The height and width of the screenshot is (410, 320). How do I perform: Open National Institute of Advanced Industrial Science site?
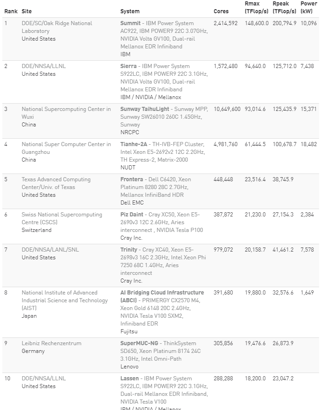coord(64,300)
